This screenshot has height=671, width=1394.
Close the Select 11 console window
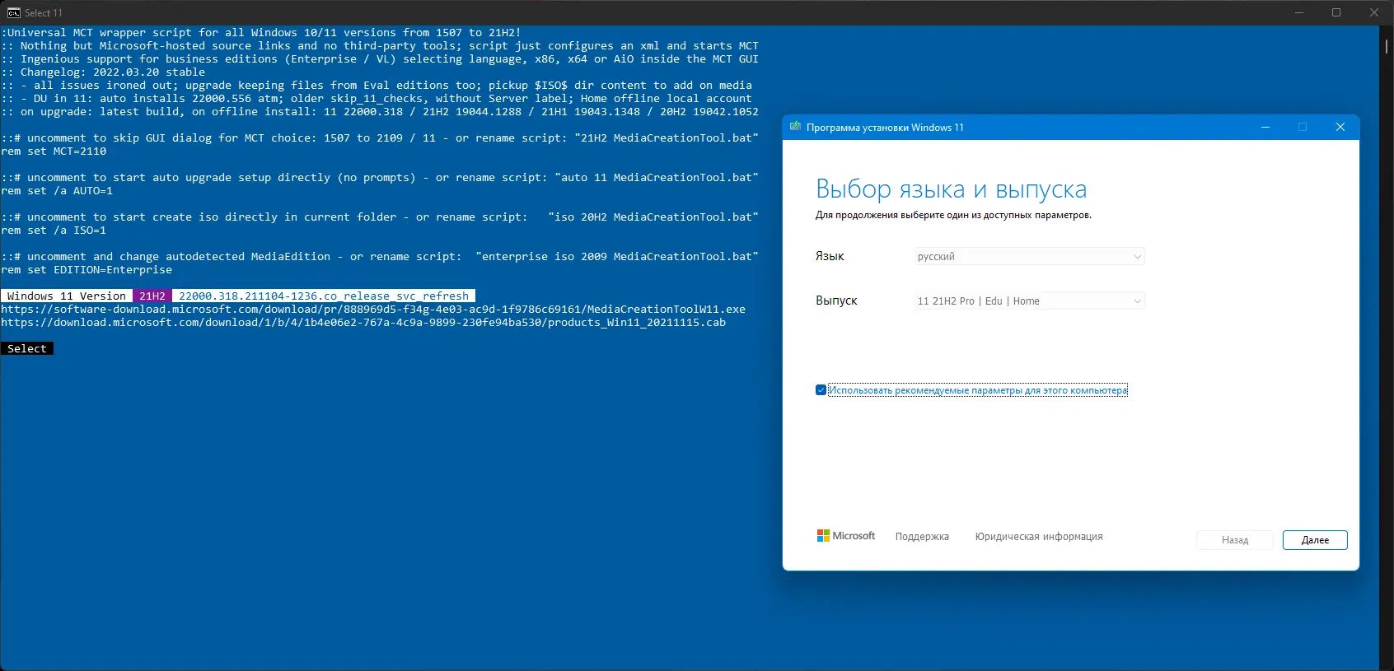1374,12
